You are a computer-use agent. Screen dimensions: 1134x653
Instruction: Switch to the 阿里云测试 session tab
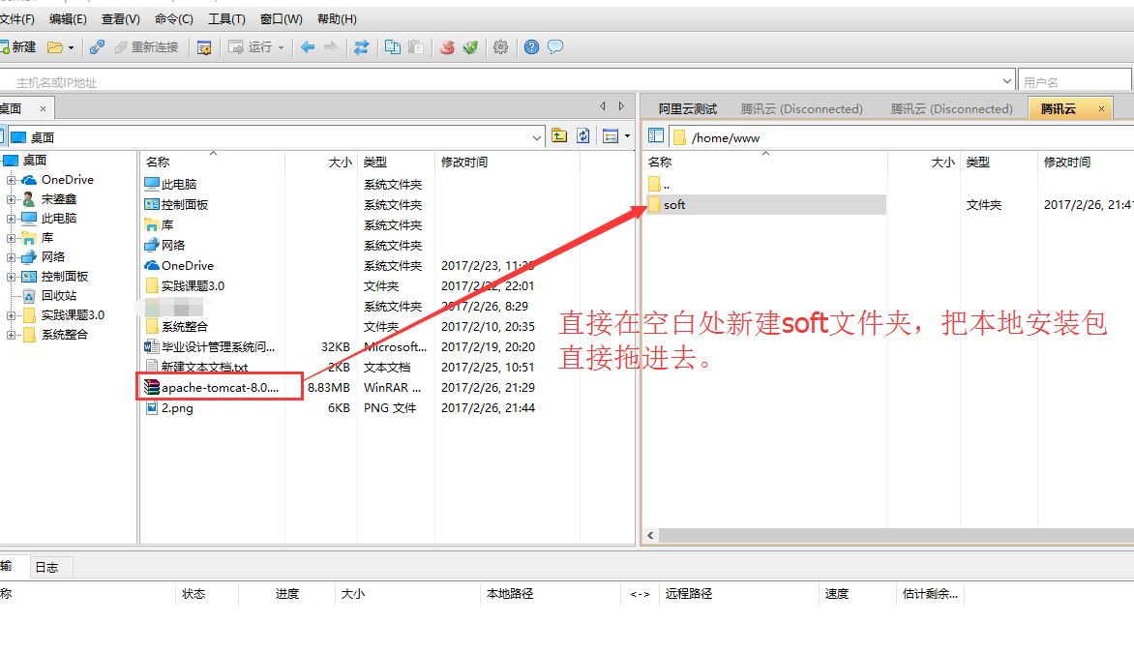pos(688,108)
